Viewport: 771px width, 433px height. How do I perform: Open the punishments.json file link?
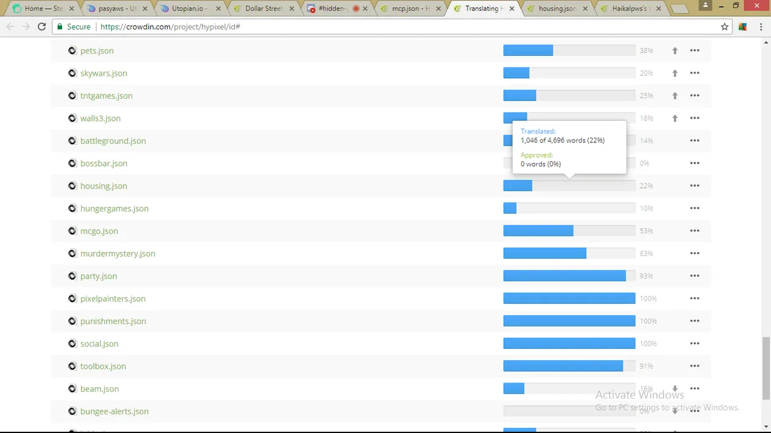[x=113, y=321]
